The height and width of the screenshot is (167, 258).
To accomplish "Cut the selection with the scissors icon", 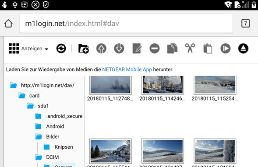I will click(x=190, y=49).
